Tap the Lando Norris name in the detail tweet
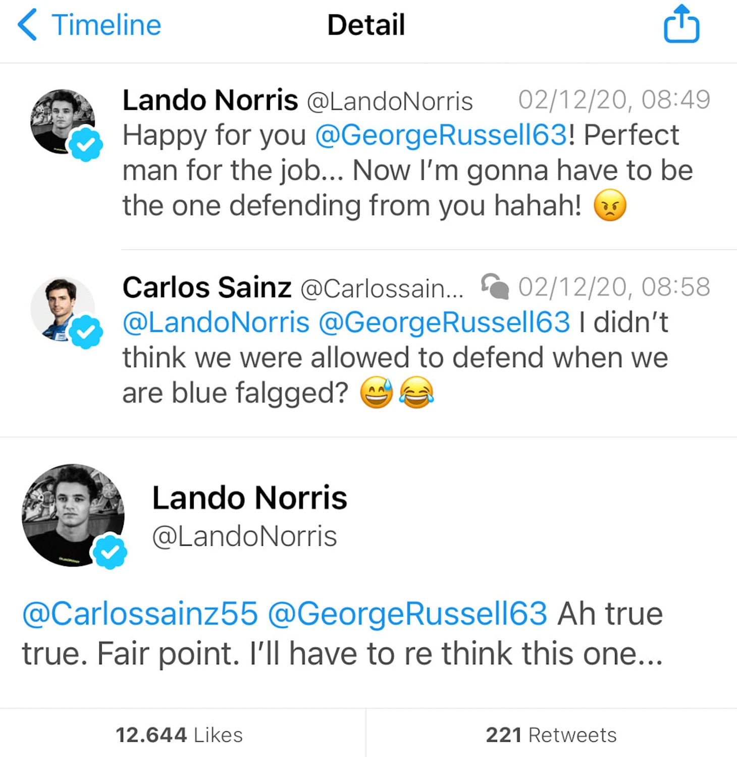Viewport: 737px width, 757px height. click(249, 498)
